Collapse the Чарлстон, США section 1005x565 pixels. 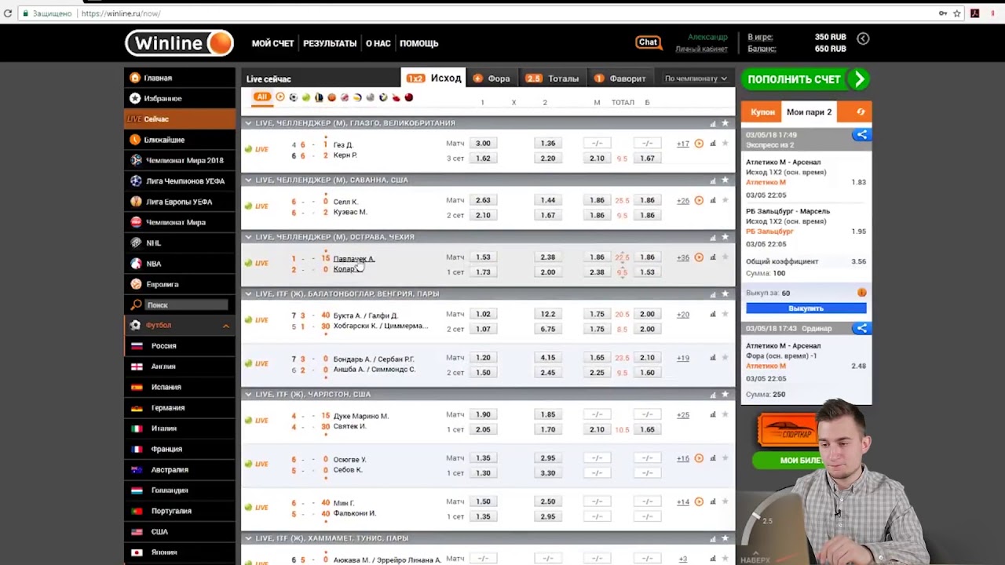[x=248, y=394]
